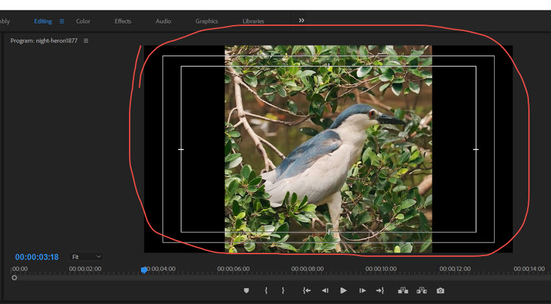
Task: Click the heron video frame in monitor
Action: tap(328, 149)
